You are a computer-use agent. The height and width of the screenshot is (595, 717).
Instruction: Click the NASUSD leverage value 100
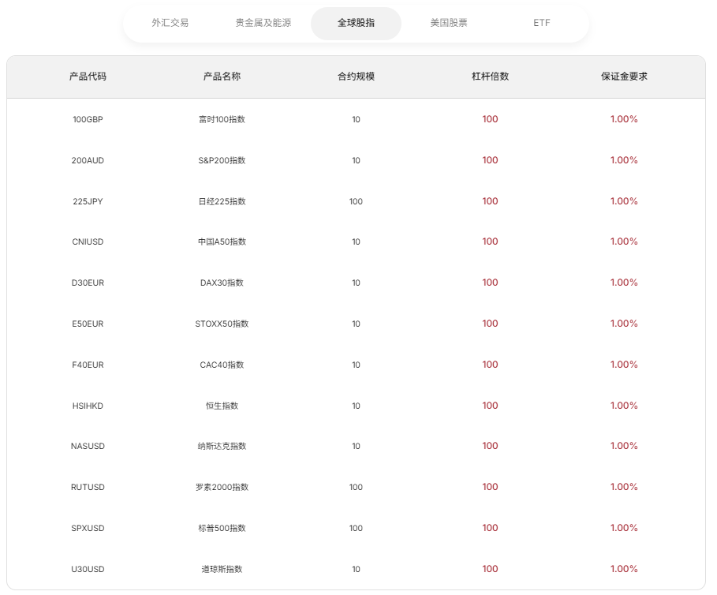coord(490,446)
